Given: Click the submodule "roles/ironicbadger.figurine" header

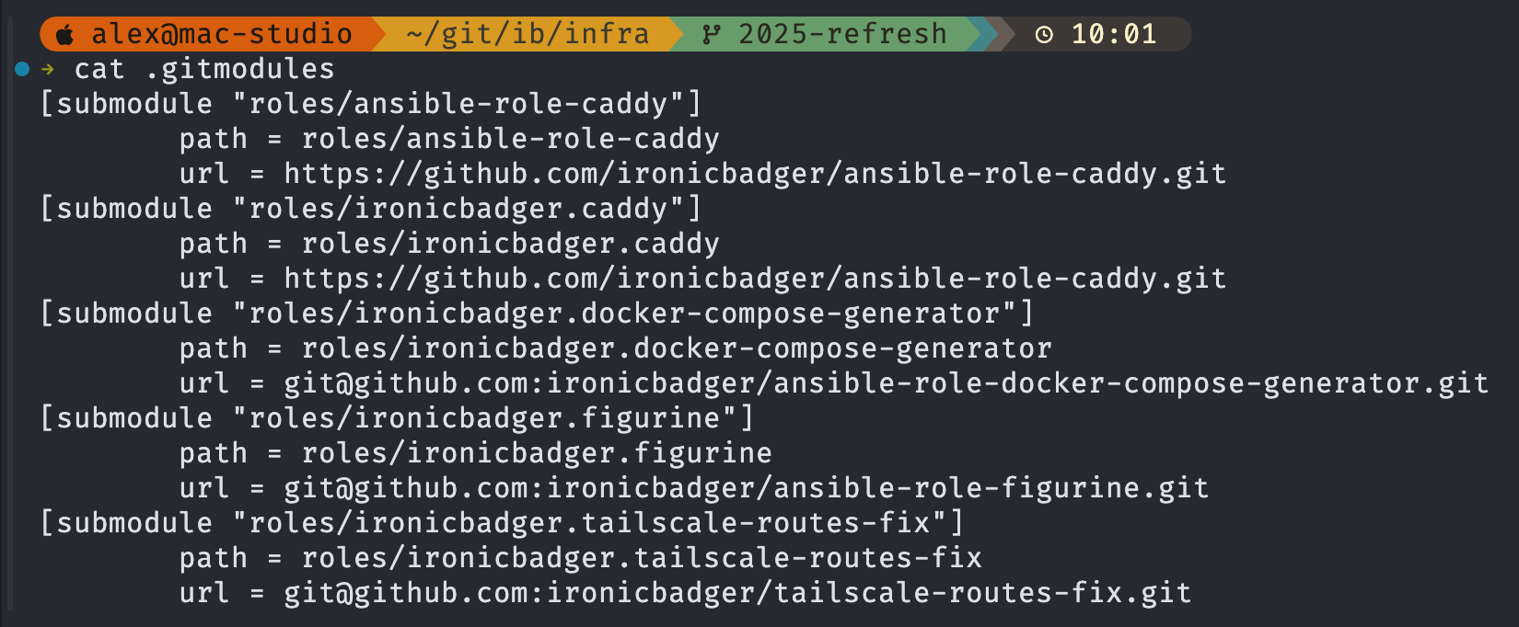Looking at the screenshot, I should tap(397, 418).
